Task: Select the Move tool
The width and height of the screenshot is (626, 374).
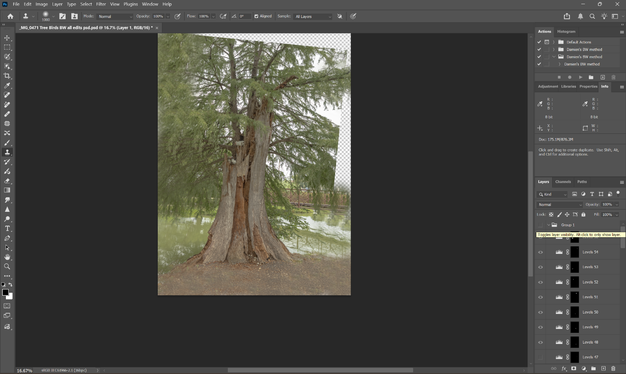Action: point(7,38)
